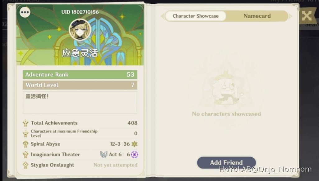
Task: Click the World Level 7 bar
Action: (x=80, y=85)
